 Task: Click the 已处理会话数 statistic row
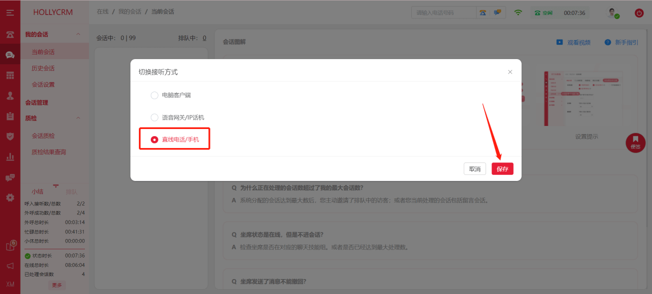pyautogui.click(x=55, y=274)
